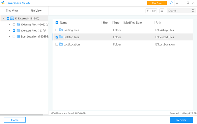Screen dimensions: 197x124
Task: Click the key register icon
Action: [x=171, y=3]
